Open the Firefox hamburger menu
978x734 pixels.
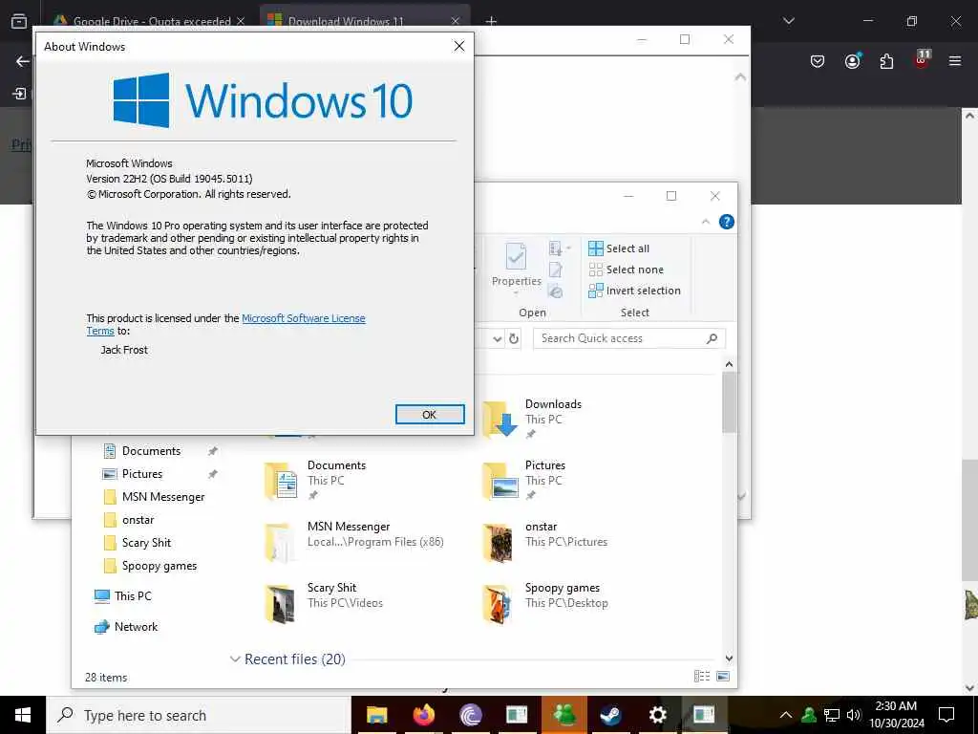click(x=955, y=61)
